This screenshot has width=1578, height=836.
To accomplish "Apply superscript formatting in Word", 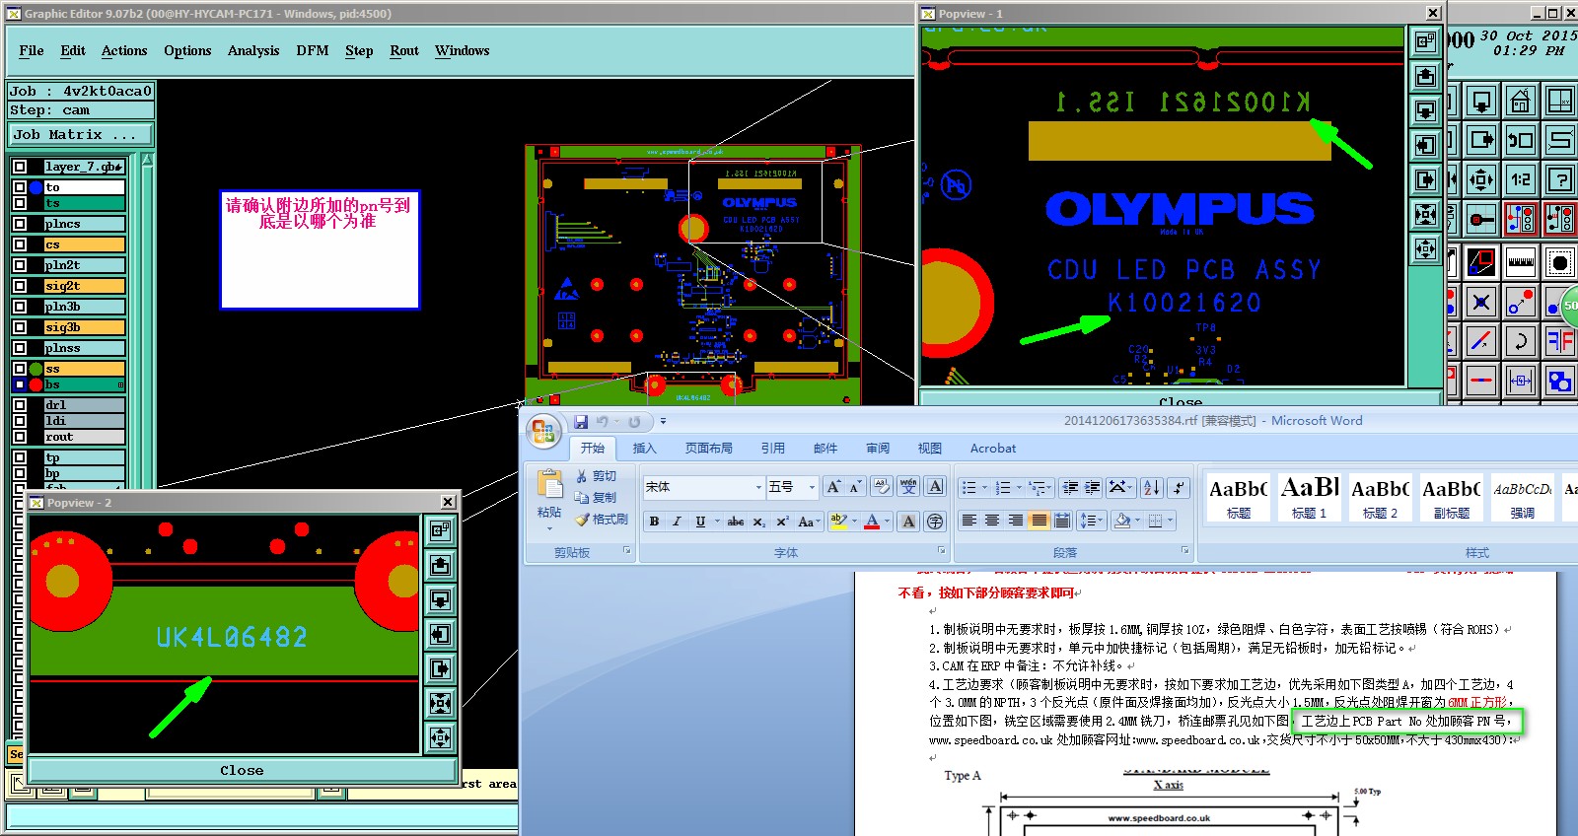I will coord(782,522).
